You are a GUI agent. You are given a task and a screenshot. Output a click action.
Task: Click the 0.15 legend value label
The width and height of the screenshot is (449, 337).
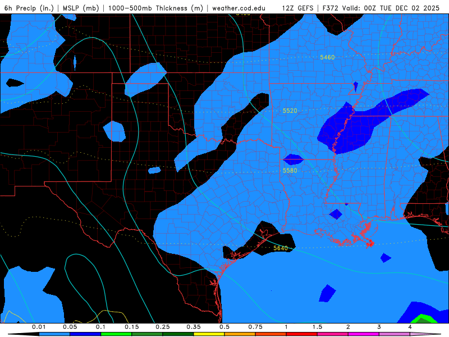tap(132, 327)
